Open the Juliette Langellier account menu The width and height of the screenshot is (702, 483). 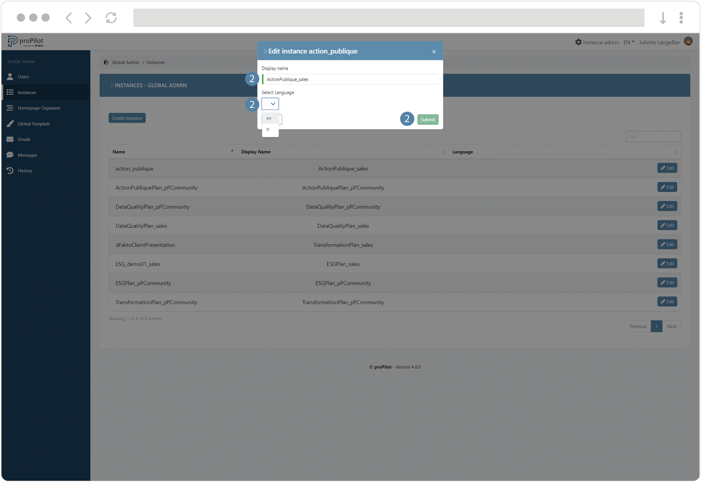660,42
